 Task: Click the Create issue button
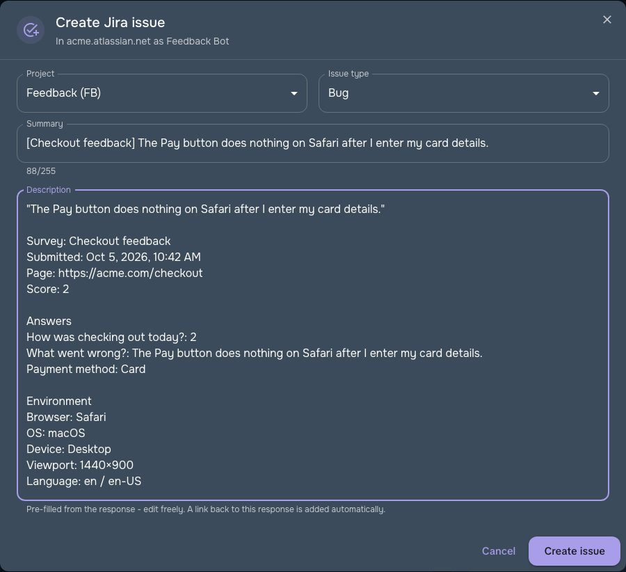[x=574, y=551]
